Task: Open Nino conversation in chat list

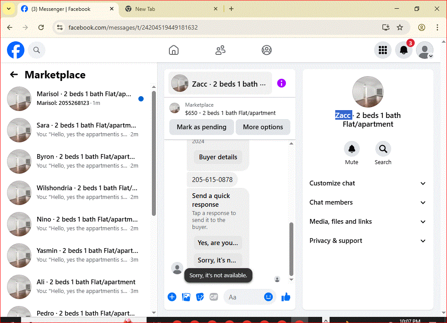Action: pyautogui.click(x=76, y=223)
